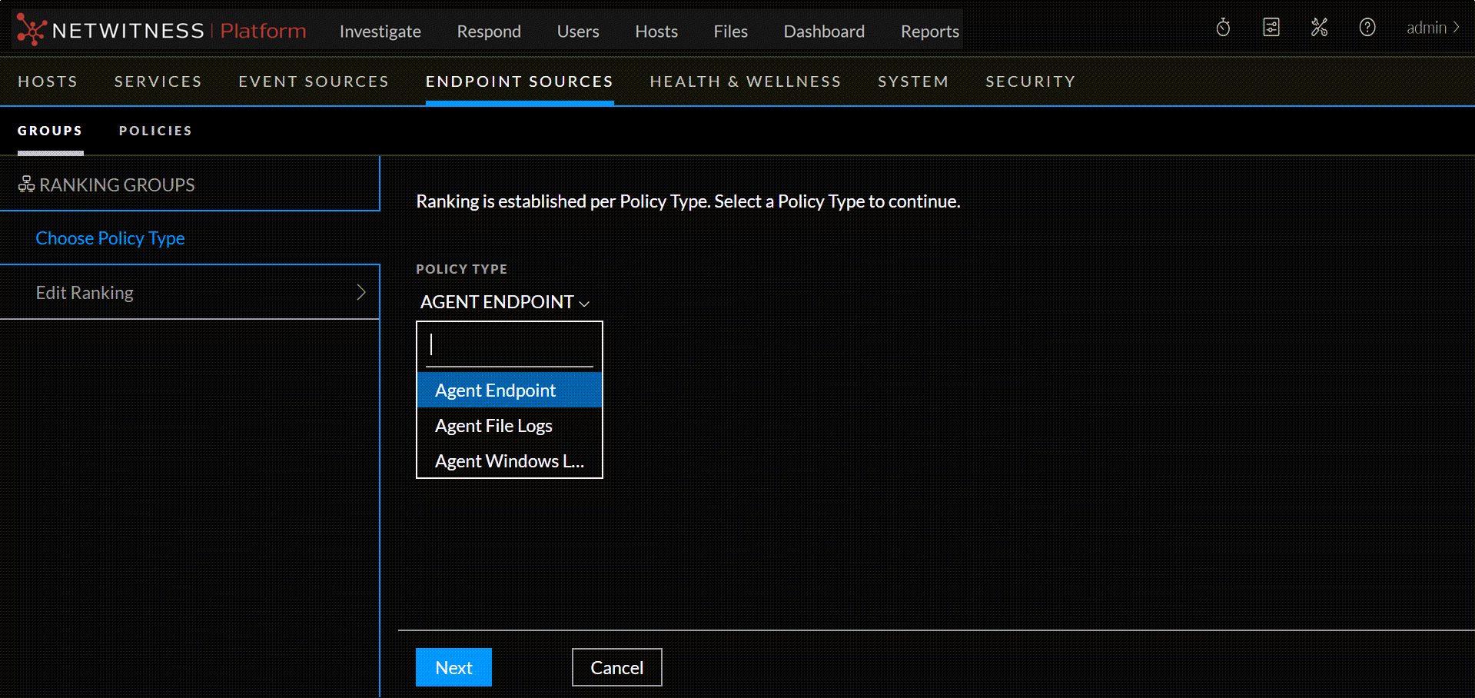1475x698 pixels.
Task: Open the stopwatch jobs icon
Action: pyautogui.click(x=1223, y=28)
